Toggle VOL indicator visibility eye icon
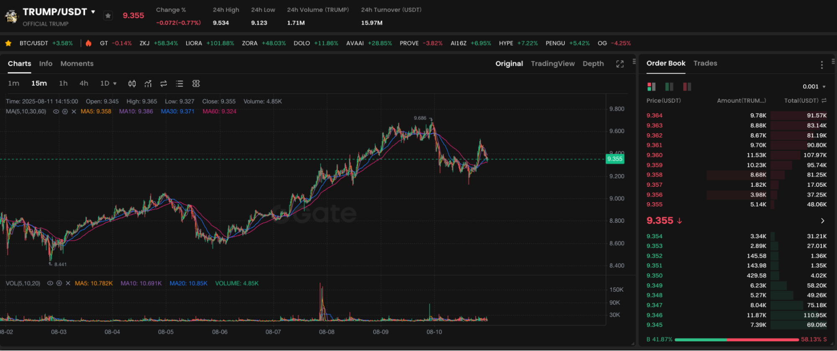This screenshot has height=351, width=837. pyautogui.click(x=50, y=283)
